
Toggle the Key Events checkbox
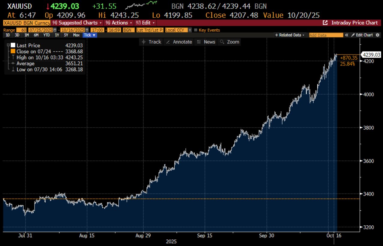pos(196,30)
